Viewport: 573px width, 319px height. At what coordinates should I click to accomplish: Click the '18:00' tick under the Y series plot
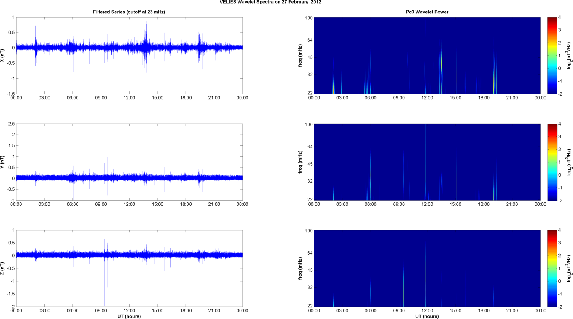pos(186,204)
